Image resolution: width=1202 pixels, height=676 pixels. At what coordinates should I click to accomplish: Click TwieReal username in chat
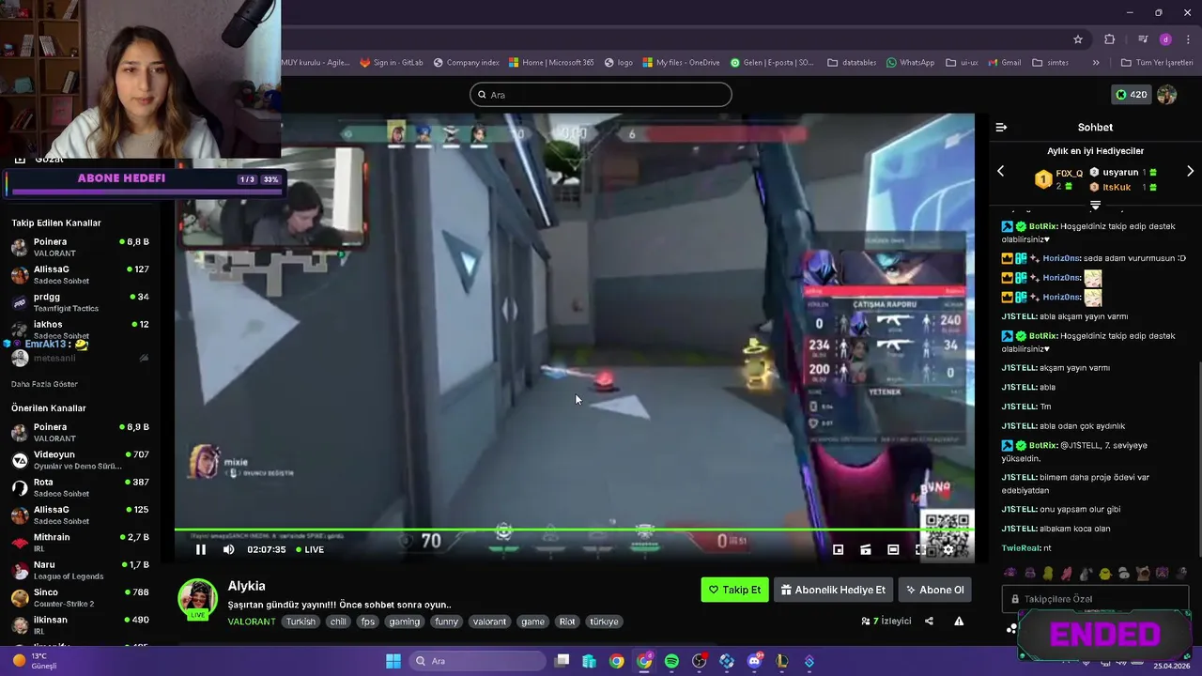(1021, 547)
